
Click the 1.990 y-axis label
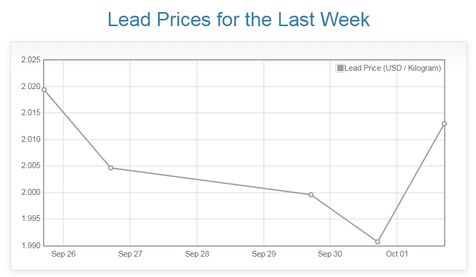coord(30,246)
